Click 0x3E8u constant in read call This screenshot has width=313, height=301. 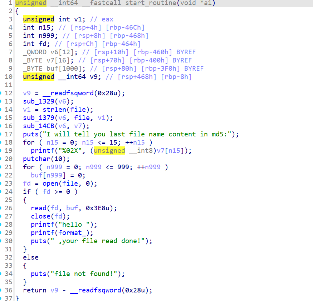click(97, 208)
